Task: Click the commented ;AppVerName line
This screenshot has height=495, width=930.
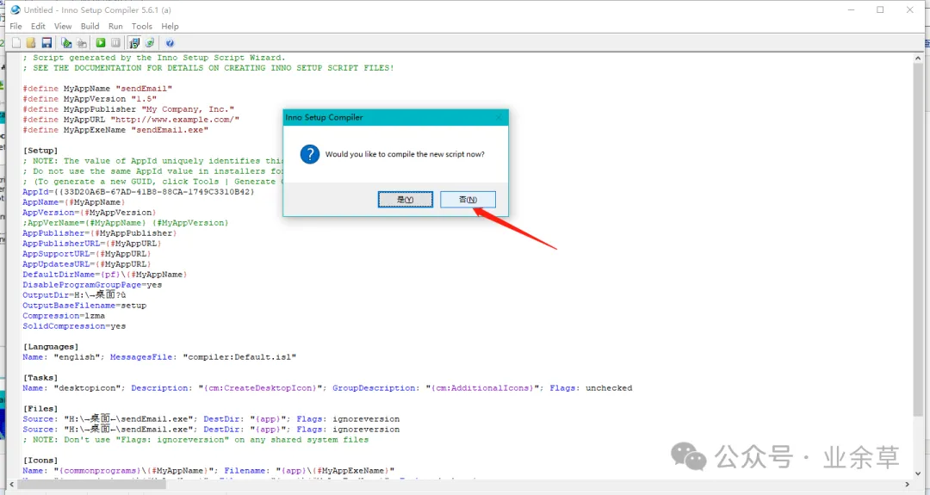Action: 126,223
